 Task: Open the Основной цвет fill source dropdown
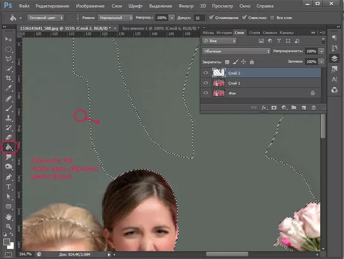pos(45,18)
